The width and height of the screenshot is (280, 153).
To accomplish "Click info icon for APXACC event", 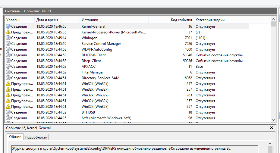I will coord(8,67).
